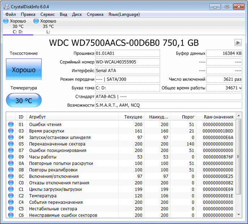The width and height of the screenshot is (248, 224).
Task: Click scrollbar up arrow in attribute list
Action: [x=239, y=116]
